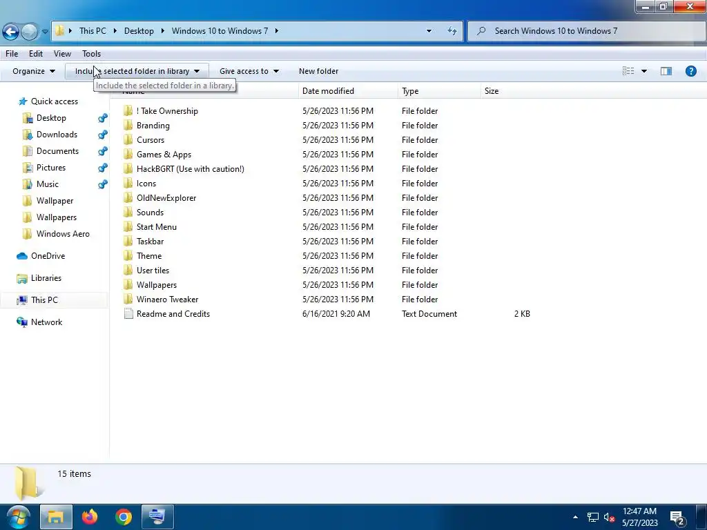Click the New folder button
The width and height of the screenshot is (707, 530).
(x=318, y=71)
